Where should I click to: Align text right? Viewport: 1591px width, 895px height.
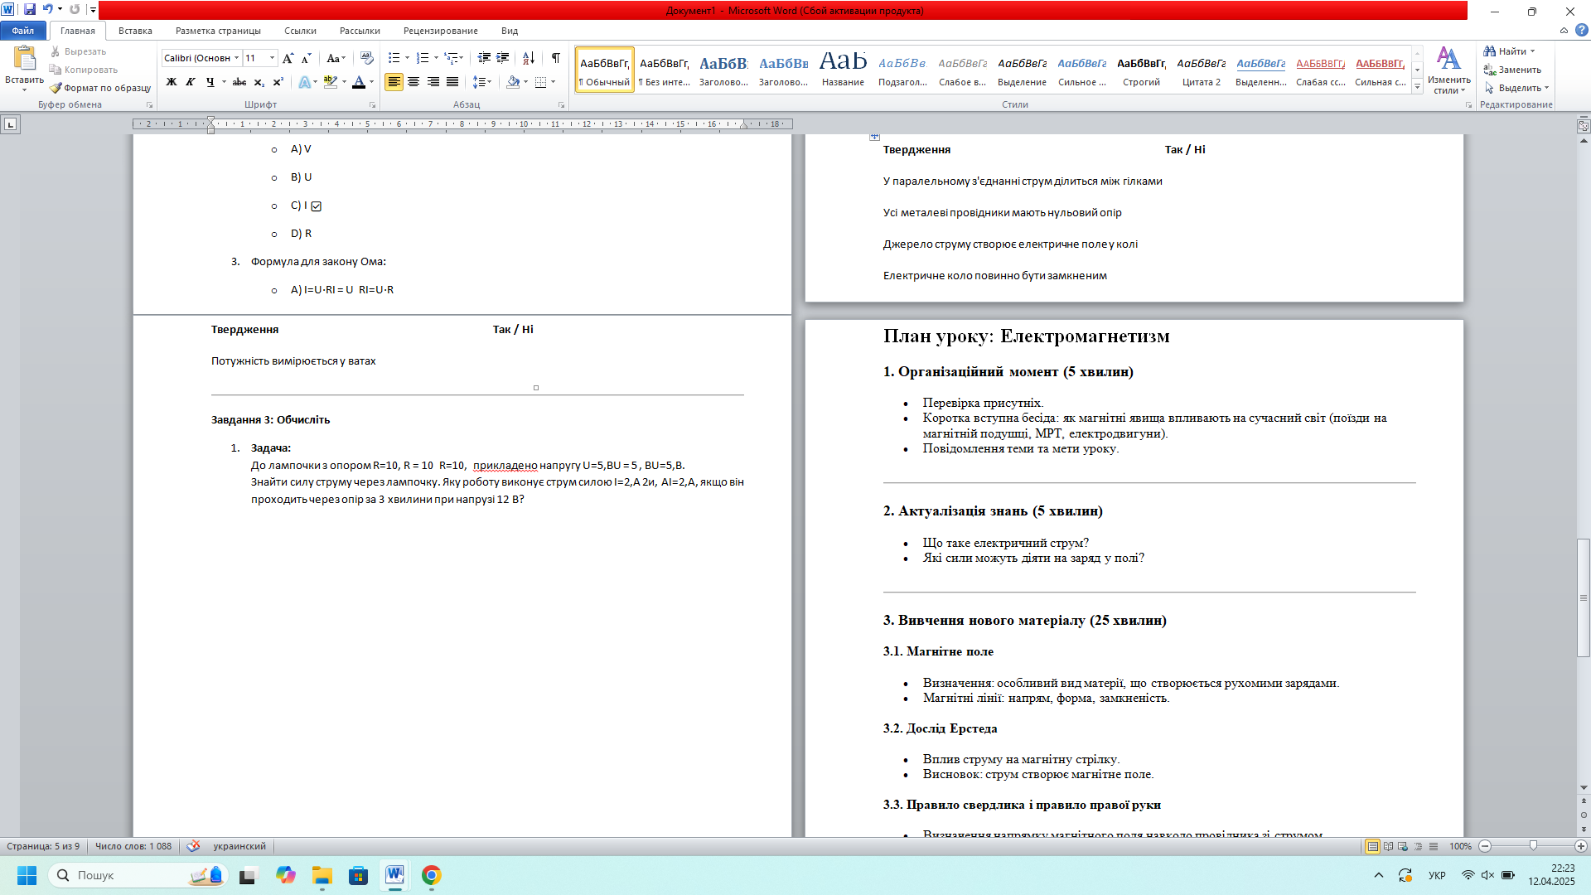coord(433,82)
